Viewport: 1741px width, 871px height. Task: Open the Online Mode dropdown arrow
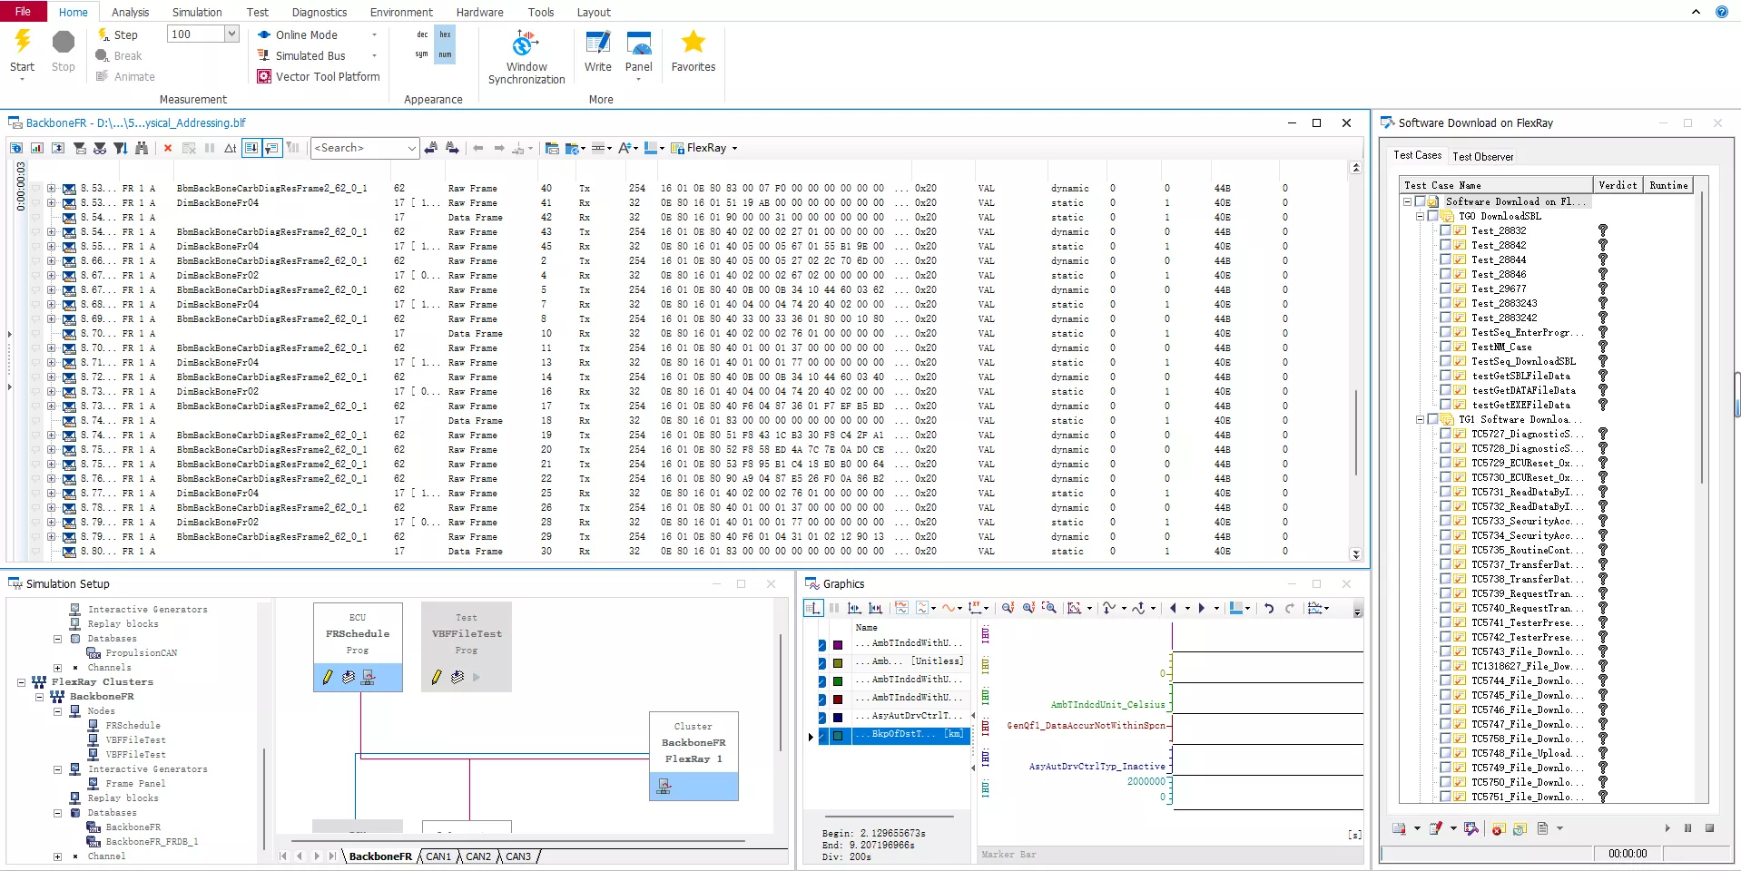coord(374,34)
